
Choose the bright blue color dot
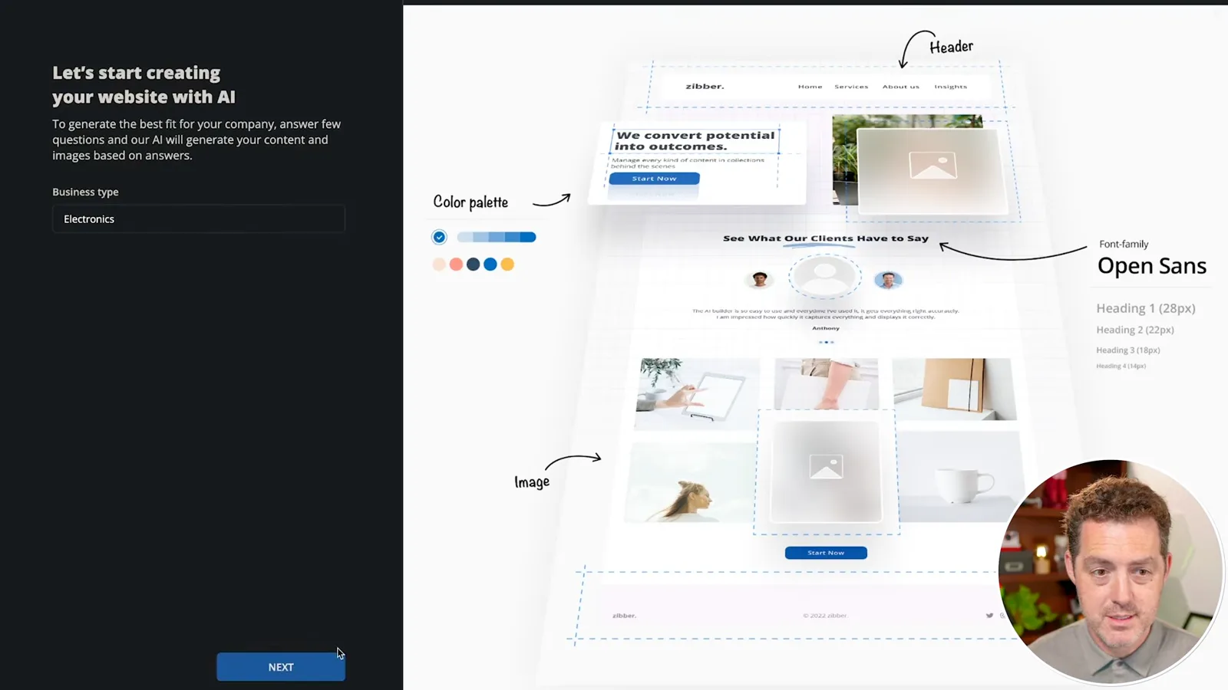click(x=490, y=264)
